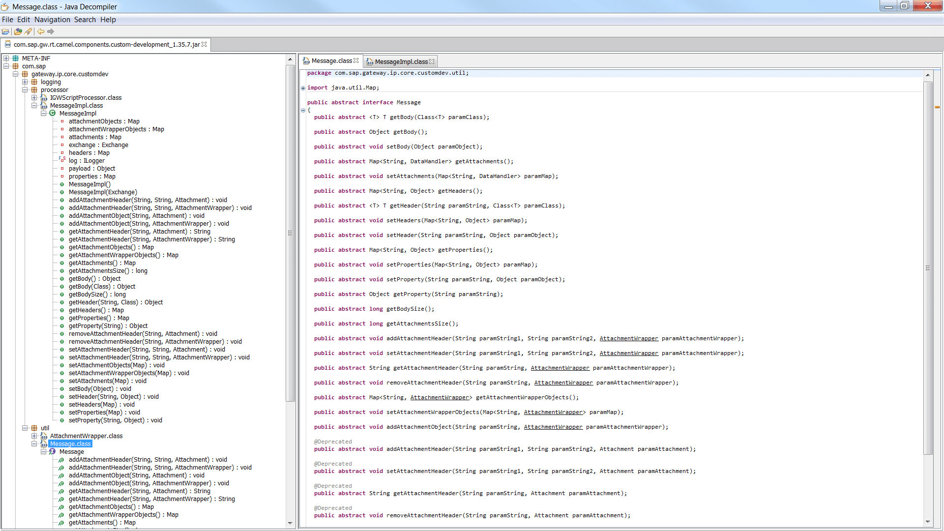The image size is (944, 531).
Task: Close the Message.class editor tab
Action: pos(356,61)
